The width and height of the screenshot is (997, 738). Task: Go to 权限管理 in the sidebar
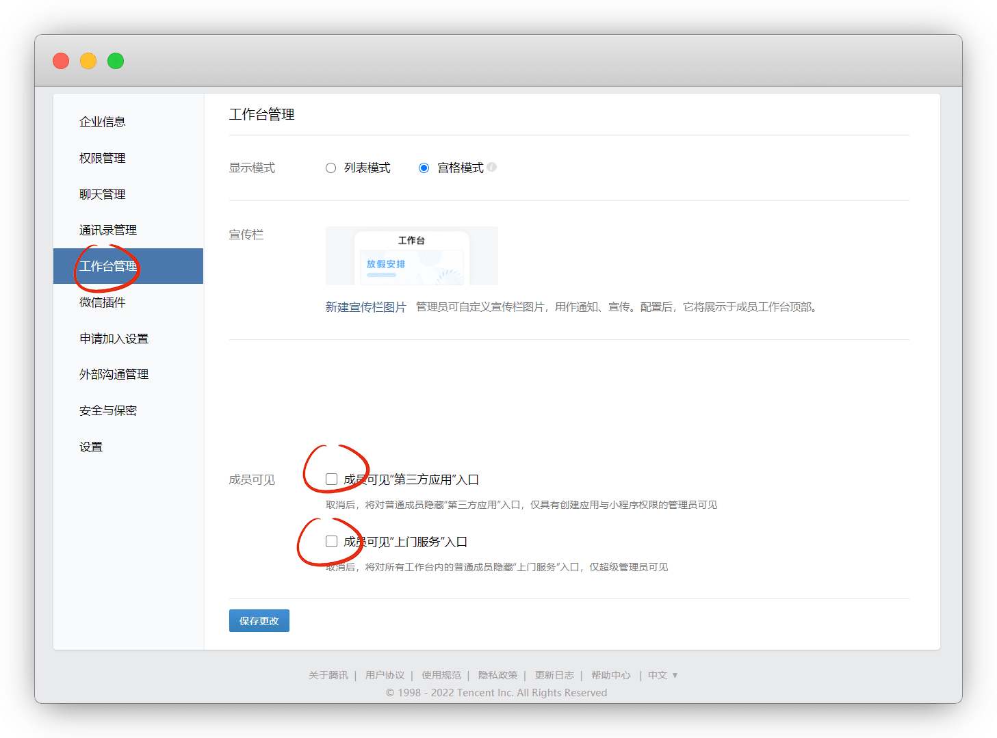click(x=103, y=158)
